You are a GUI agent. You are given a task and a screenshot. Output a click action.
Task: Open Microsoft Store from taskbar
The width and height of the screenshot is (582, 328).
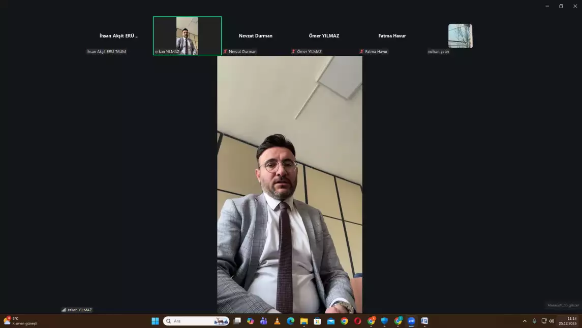tap(317, 321)
